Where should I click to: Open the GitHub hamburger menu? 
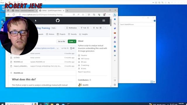pyautogui.click(x=104, y=20)
